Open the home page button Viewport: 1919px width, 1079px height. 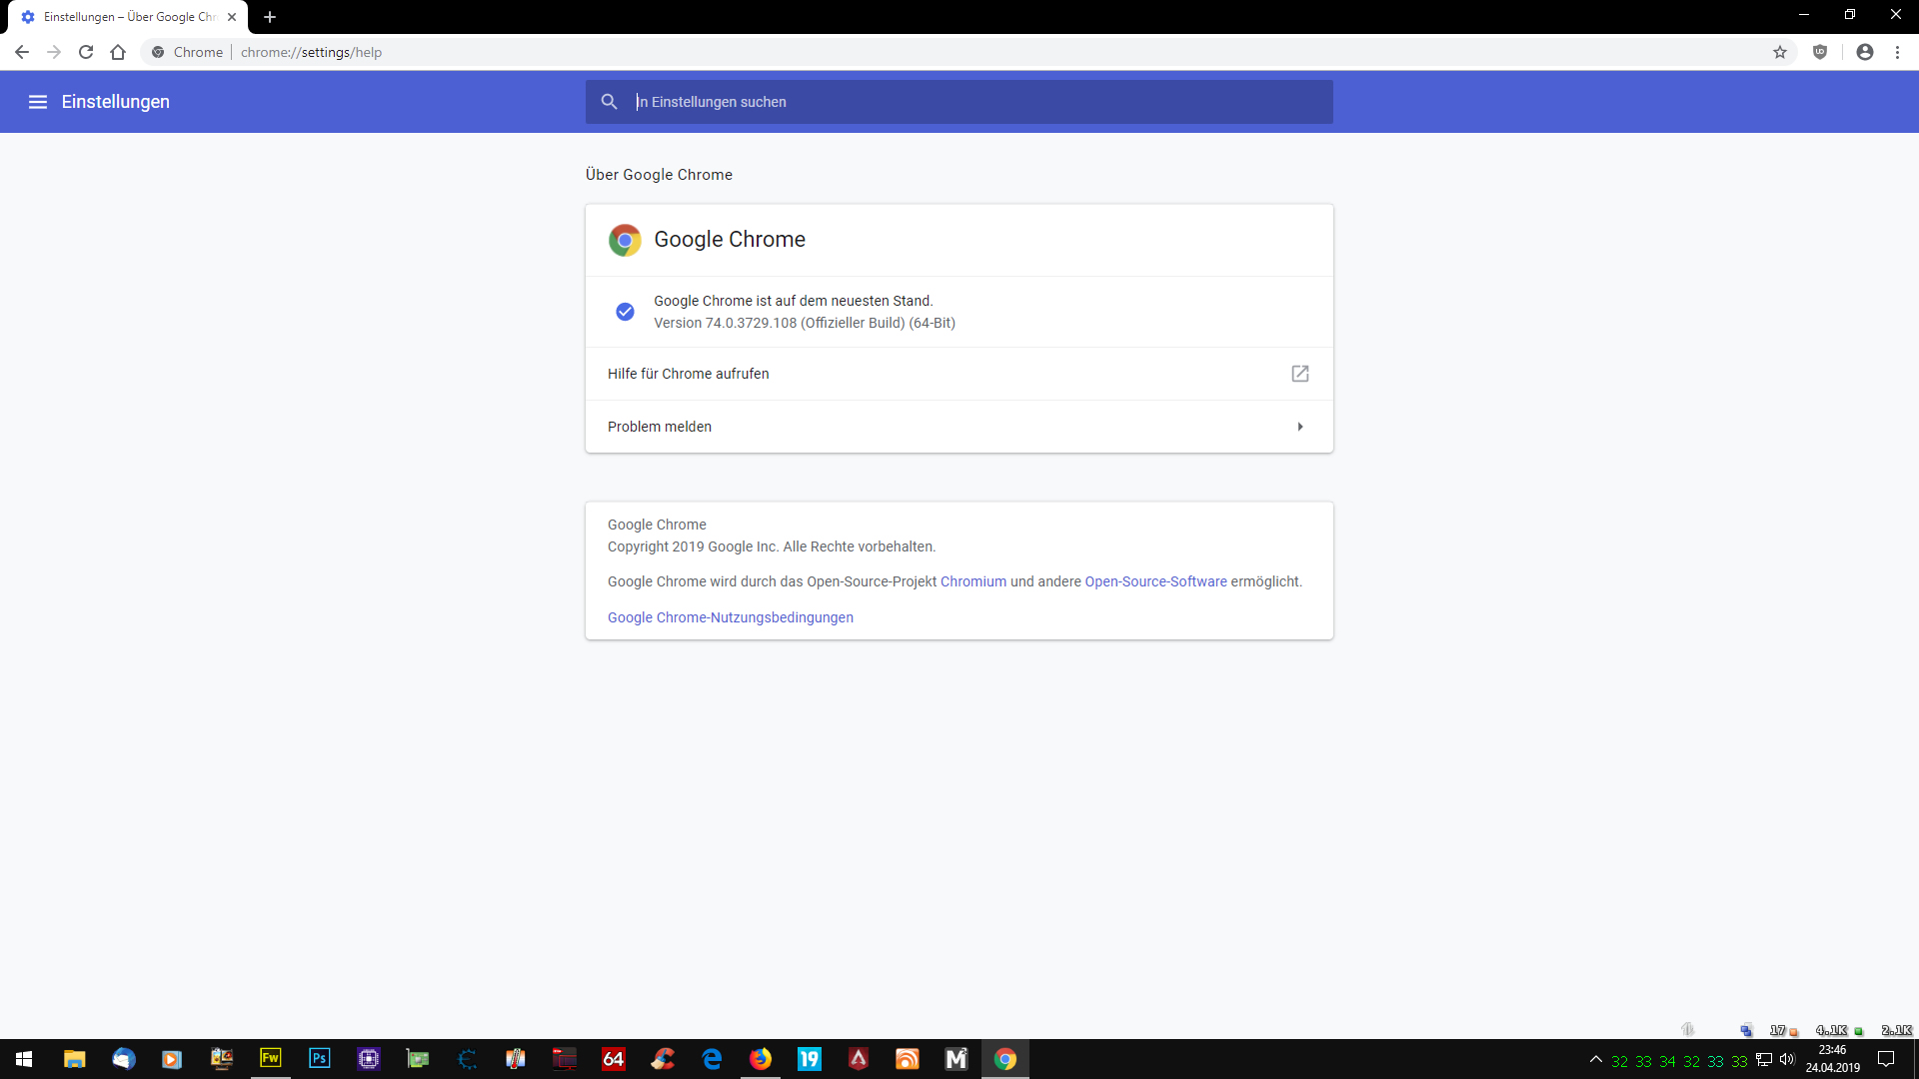118,52
